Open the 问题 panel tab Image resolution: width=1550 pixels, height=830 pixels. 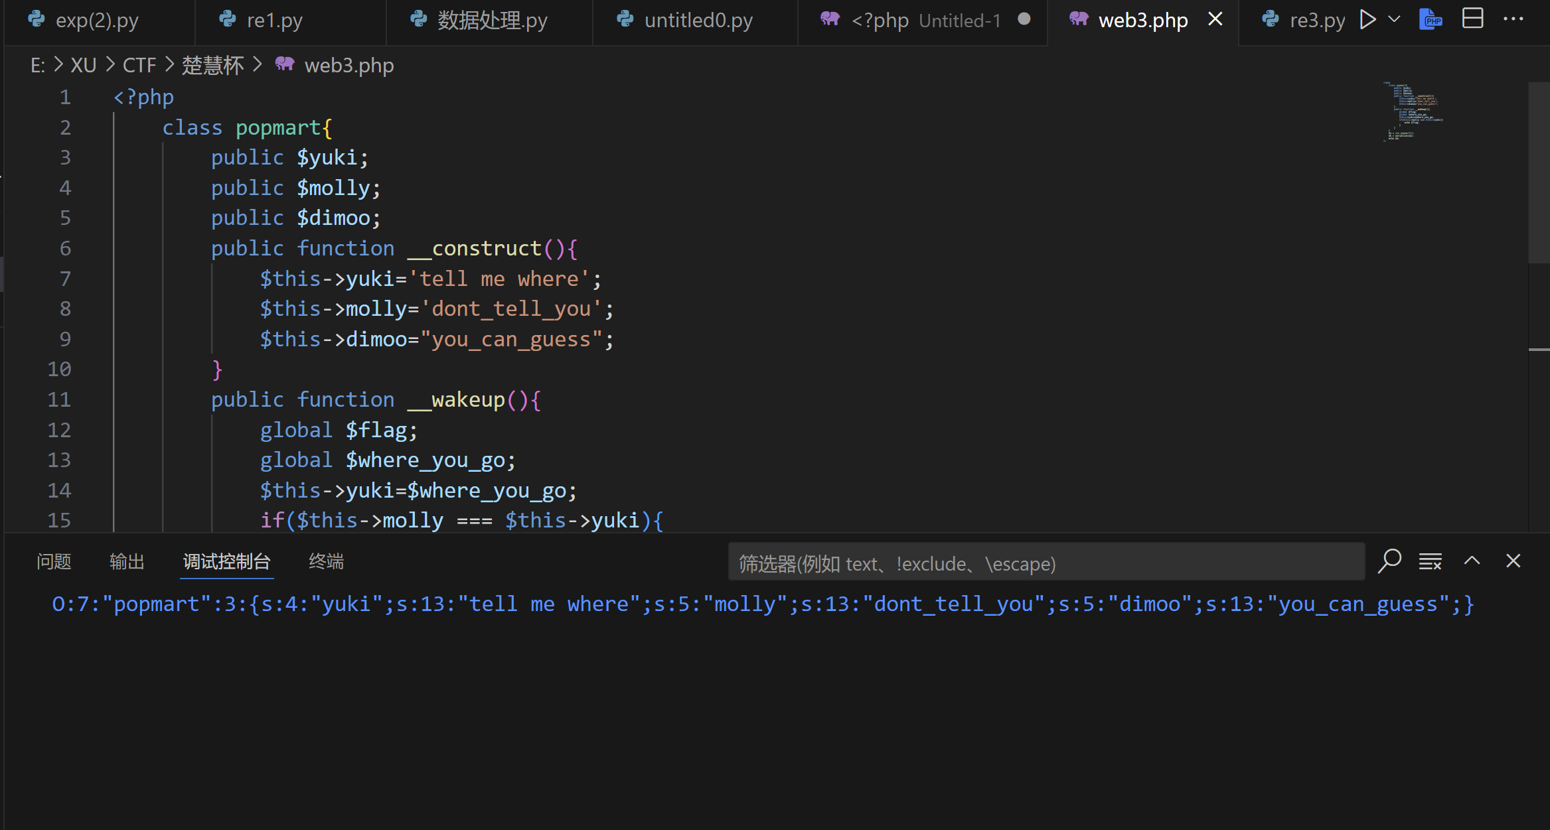coord(54,562)
